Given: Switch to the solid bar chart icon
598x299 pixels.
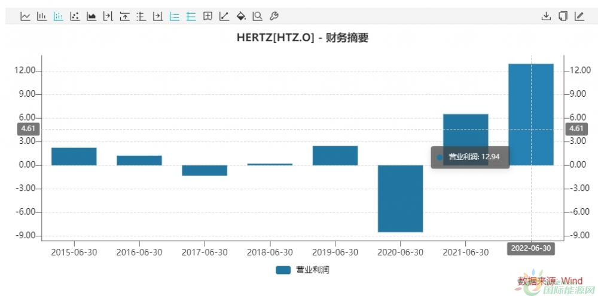Looking at the screenshot, I should coord(42,16).
